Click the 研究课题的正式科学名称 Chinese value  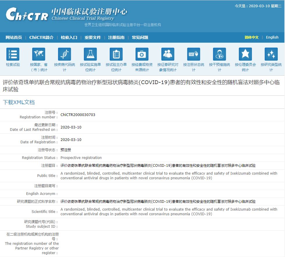[x=158, y=201]
